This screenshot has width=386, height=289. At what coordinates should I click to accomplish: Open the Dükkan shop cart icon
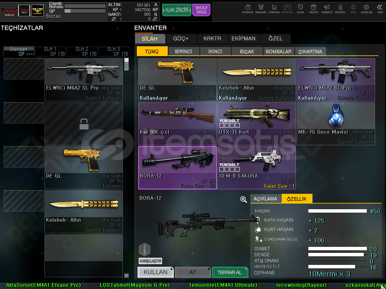[274, 9]
